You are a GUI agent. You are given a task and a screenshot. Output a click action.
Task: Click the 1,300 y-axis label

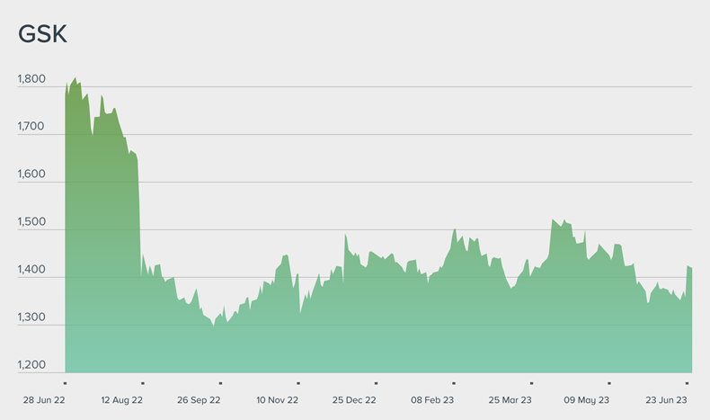31,318
